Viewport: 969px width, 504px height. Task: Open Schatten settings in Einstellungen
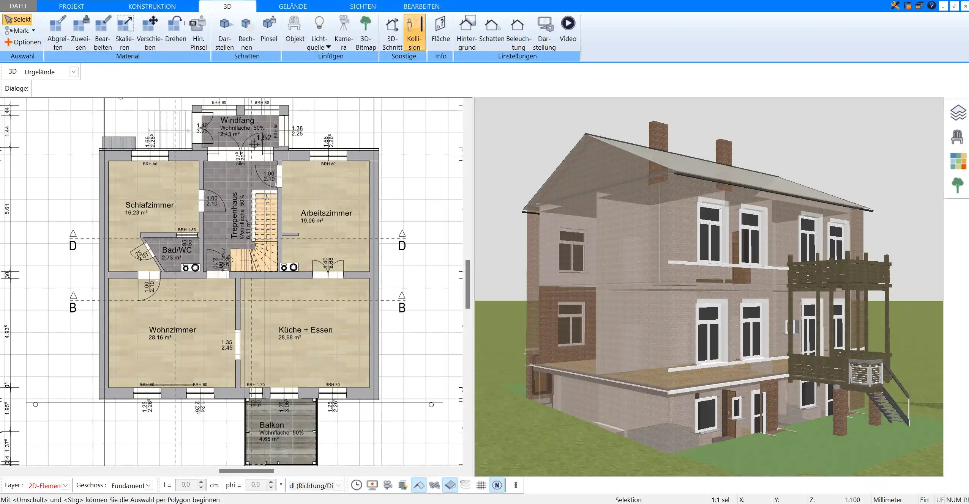[x=492, y=29]
